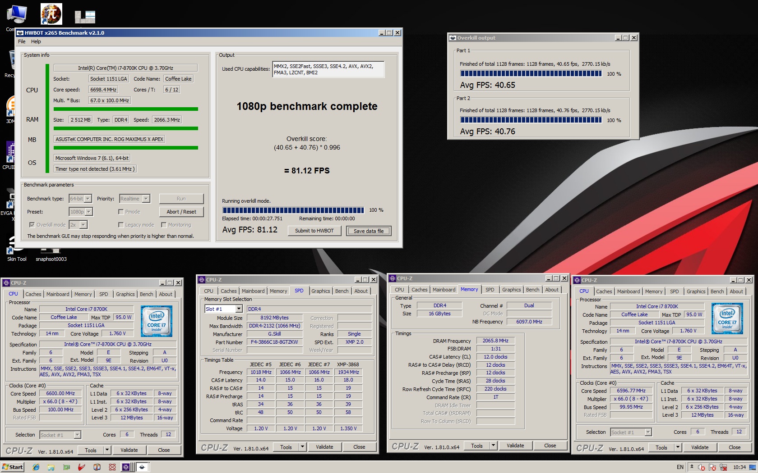This screenshot has width=758, height=473.
Task: Click Close in the CPU-Z SPD window
Action: (x=359, y=447)
